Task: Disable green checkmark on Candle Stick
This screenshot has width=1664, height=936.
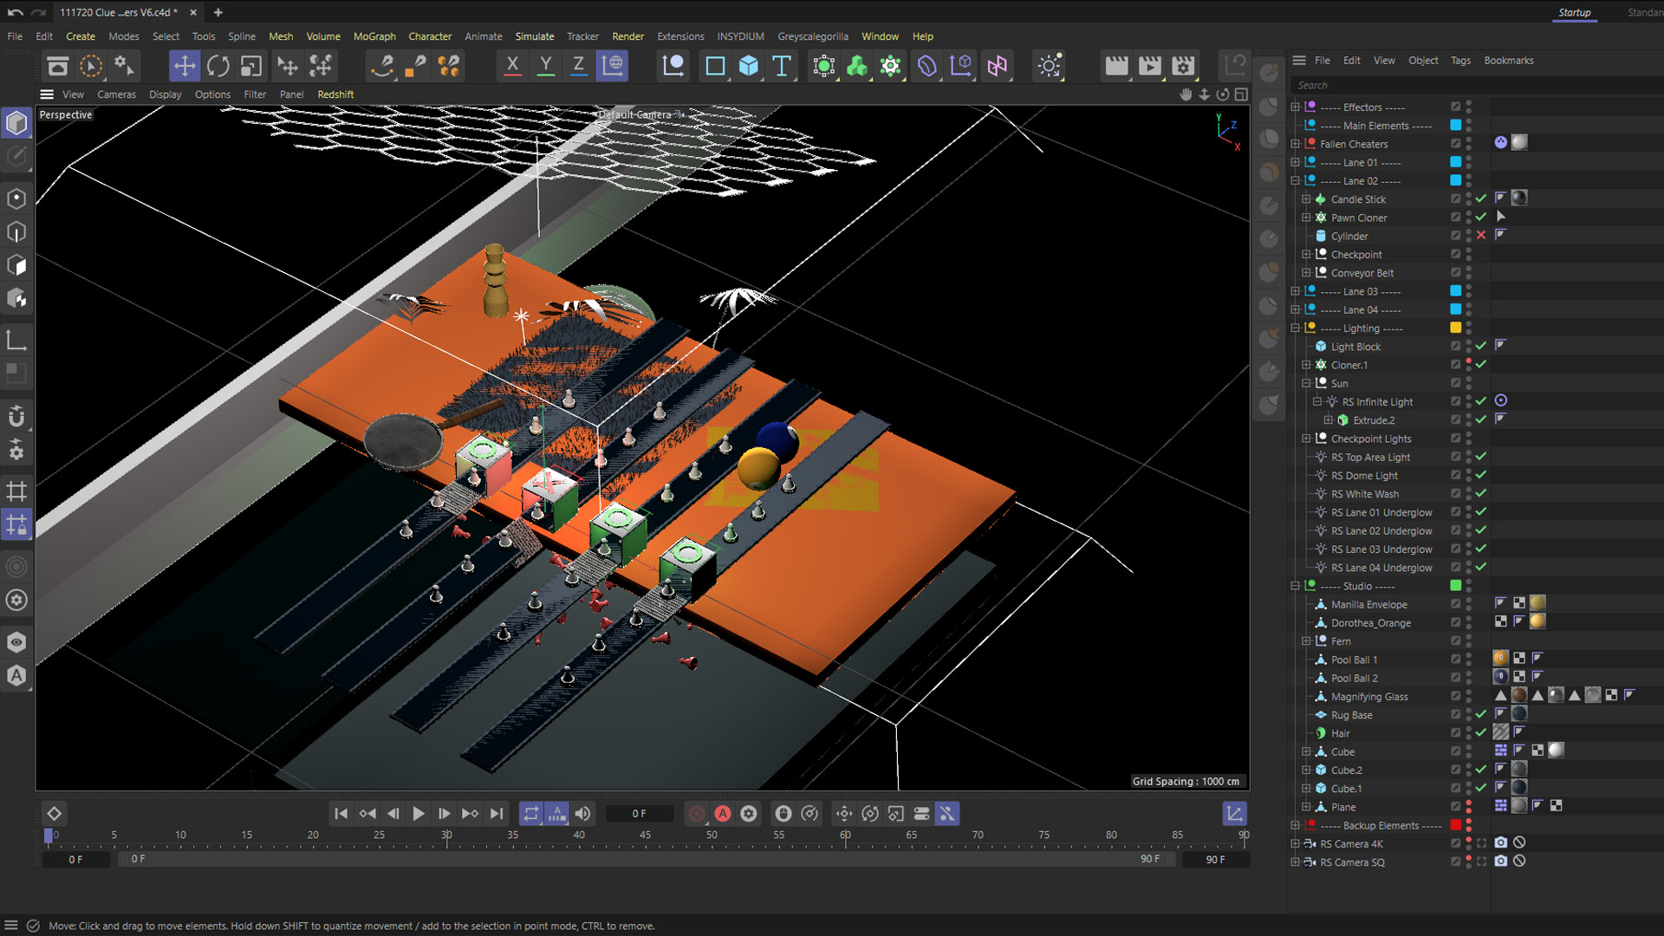Action: [x=1481, y=199]
